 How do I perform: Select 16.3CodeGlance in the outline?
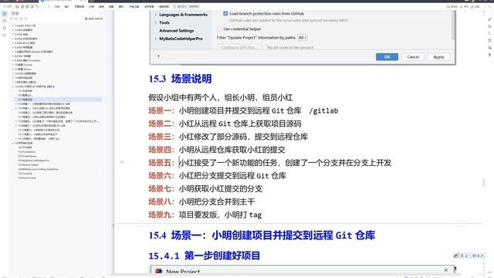point(28,156)
